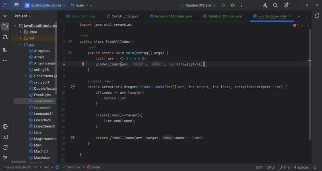
Task: Open the Search Everywhere magnifier icon
Action: click(276, 5)
